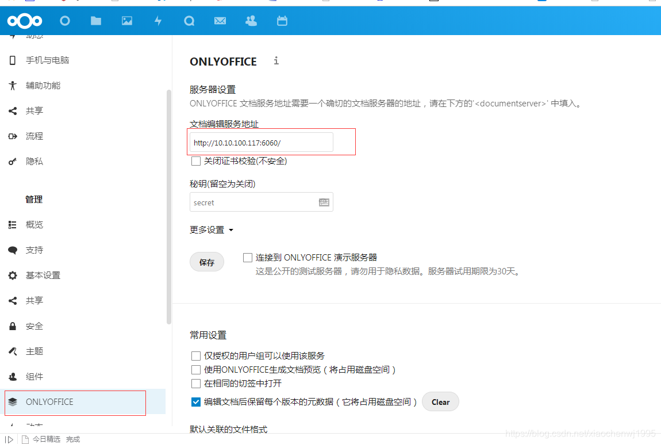Screen dimensions: 661x444
Task: Click the ONLYOFFICE info icon
Action: pyautogui.click(x=276, y=61)
